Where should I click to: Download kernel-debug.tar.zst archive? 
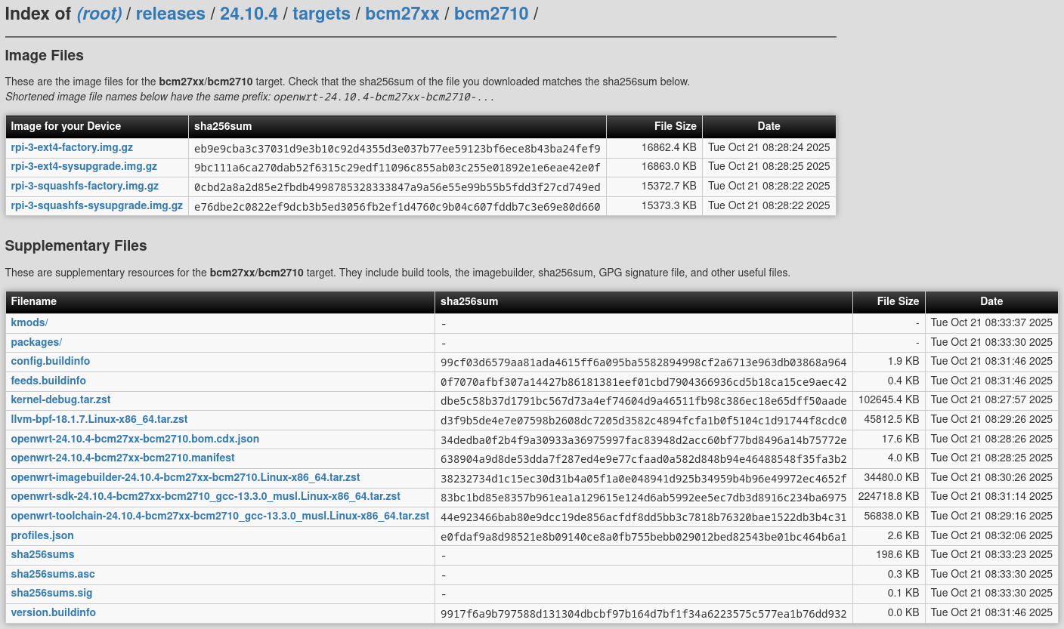[60, 400]
